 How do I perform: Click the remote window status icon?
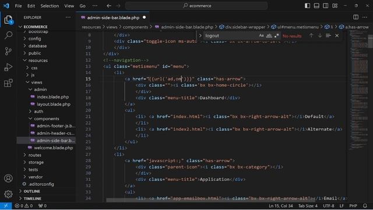tap(6, 206)
